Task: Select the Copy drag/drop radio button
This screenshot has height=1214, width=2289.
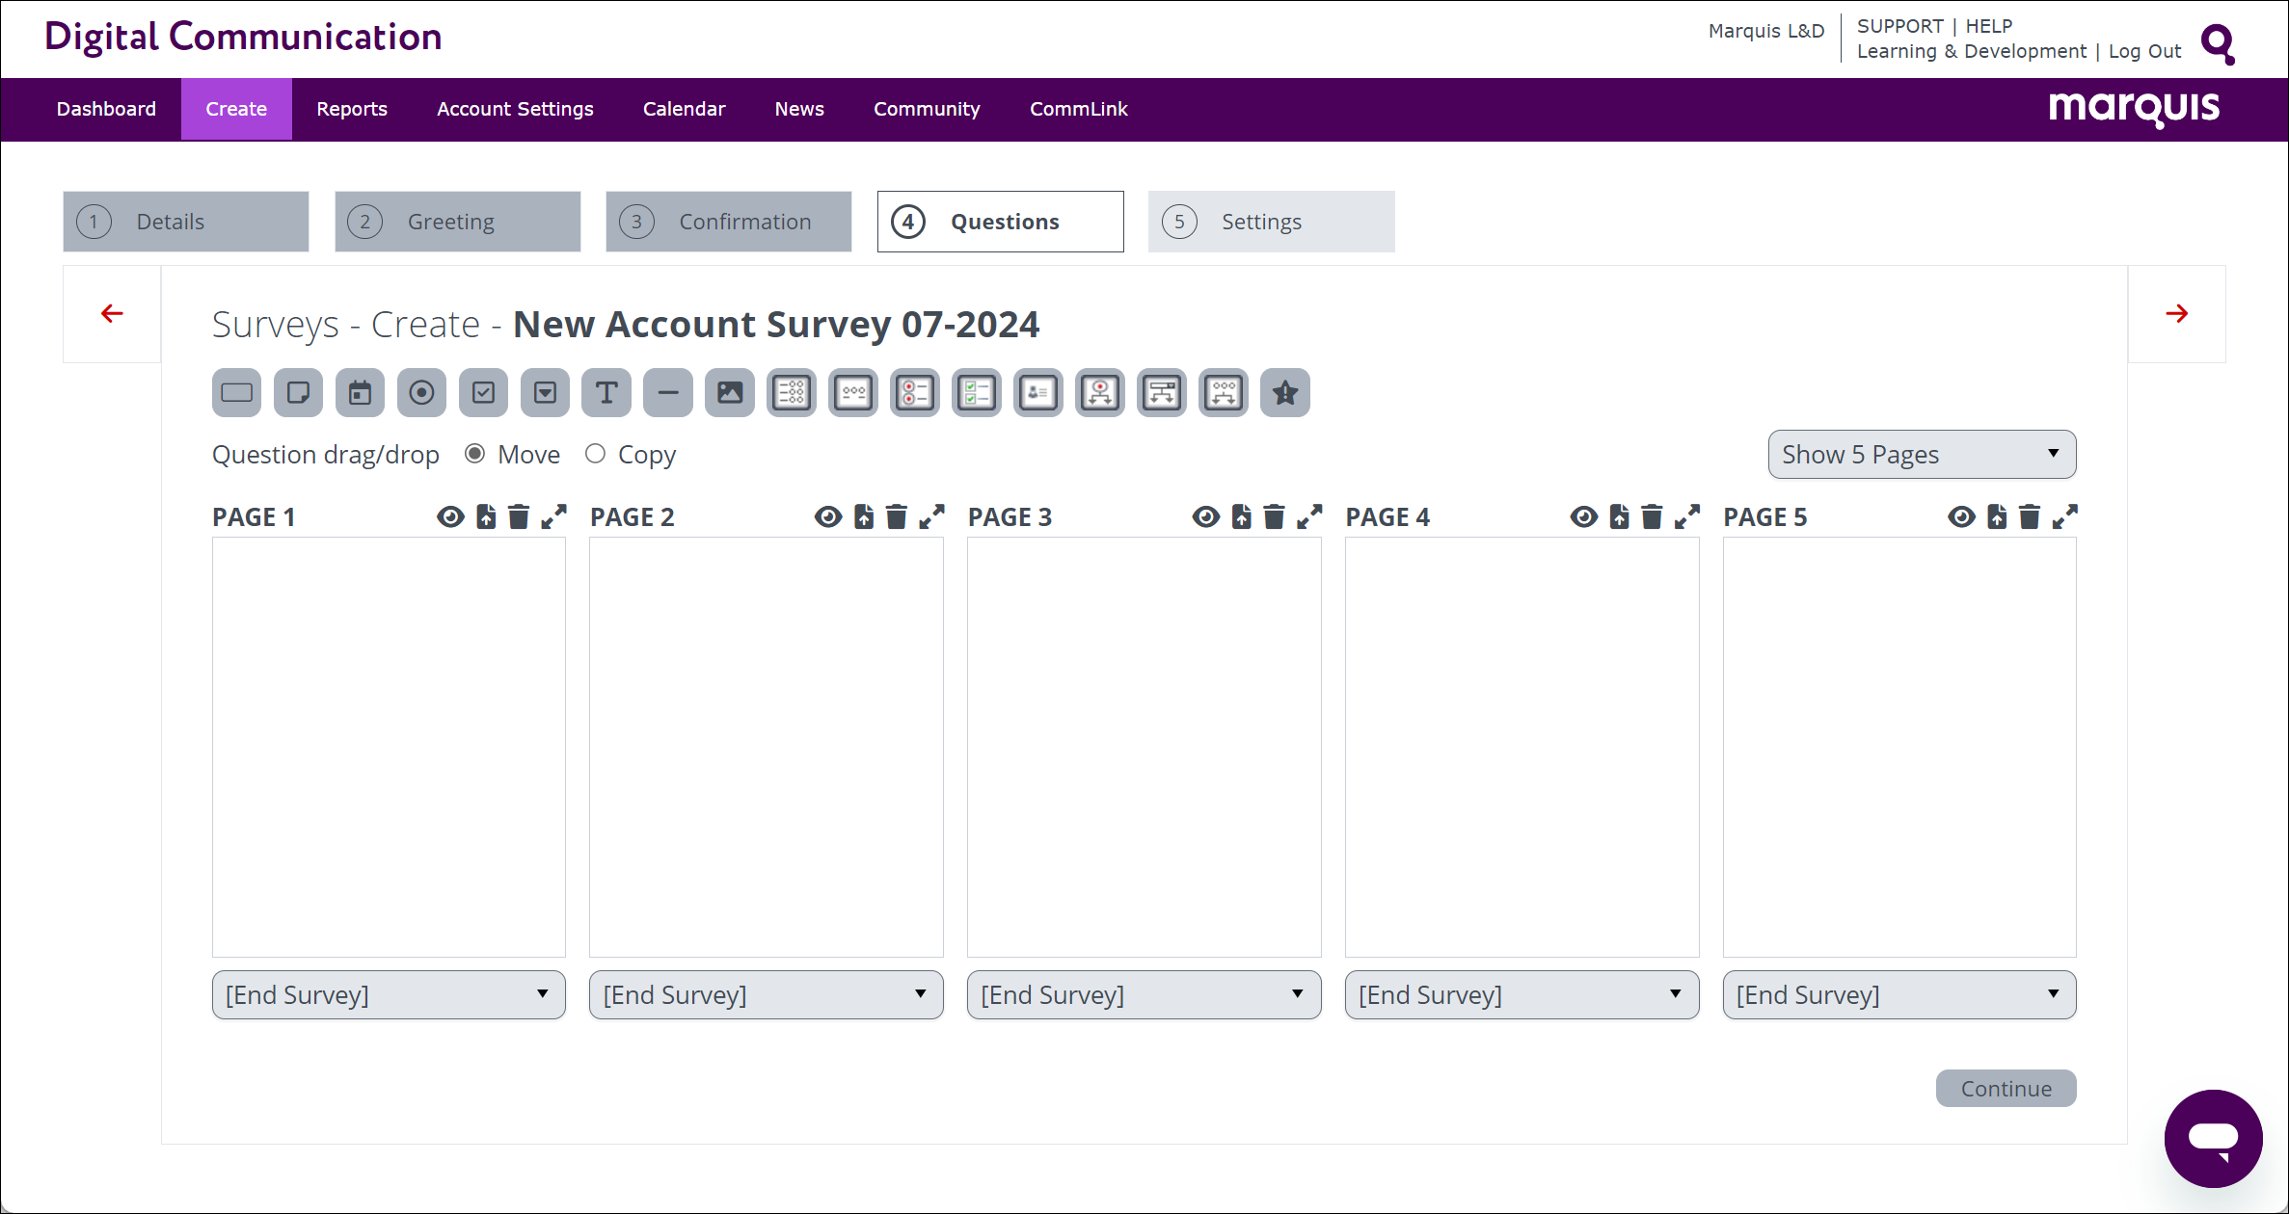Action: 595,454
